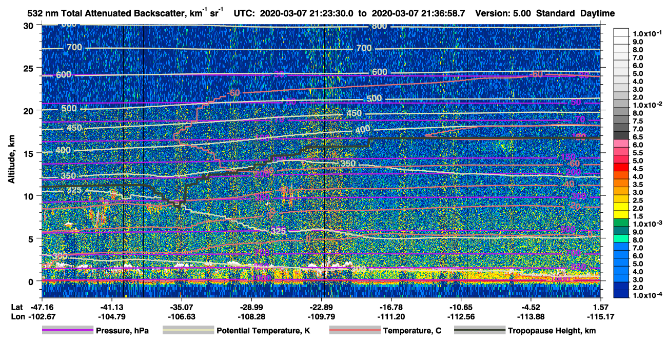Viewport: 667px width, 342px height.
Task: Select the start time '2020-03-07 21:23:30.0'
Action: (307, 13)
